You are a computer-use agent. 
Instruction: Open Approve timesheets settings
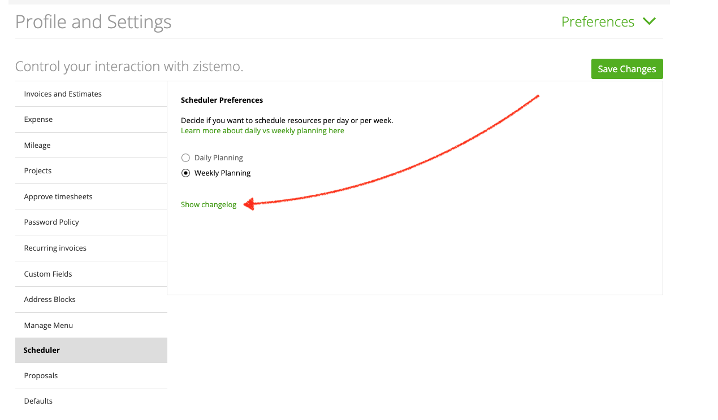click(x=58, y=196)
